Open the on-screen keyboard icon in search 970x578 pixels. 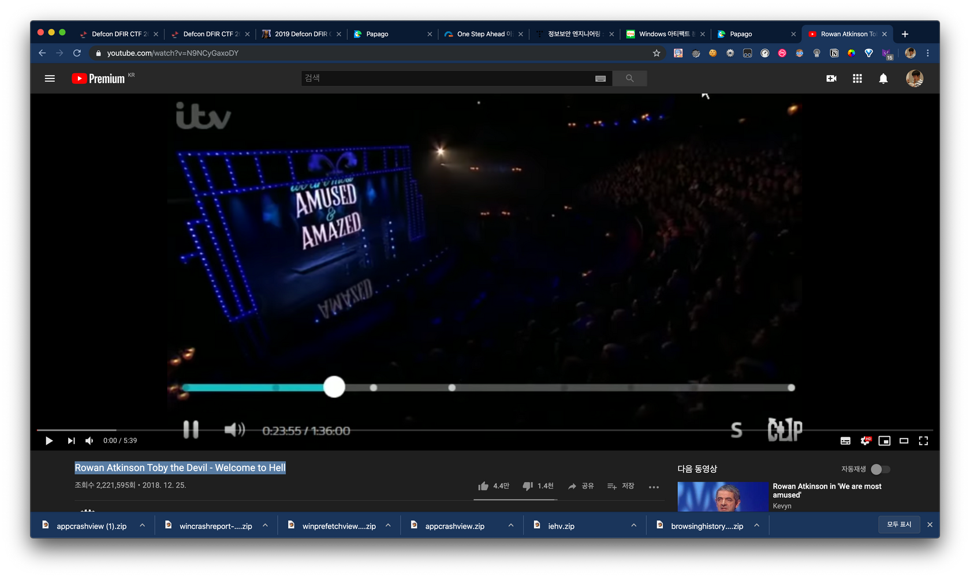[x=600, y=78]
